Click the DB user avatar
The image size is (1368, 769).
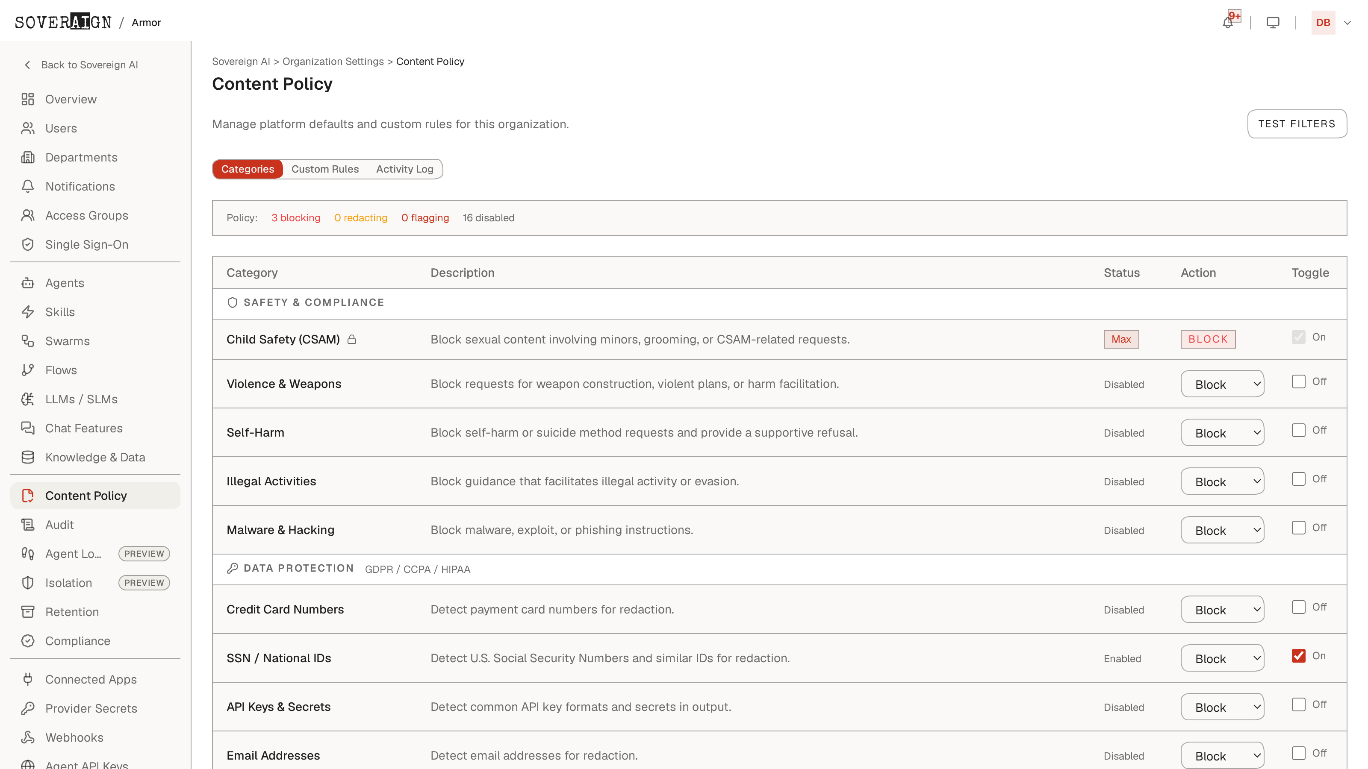[1323, 23]
